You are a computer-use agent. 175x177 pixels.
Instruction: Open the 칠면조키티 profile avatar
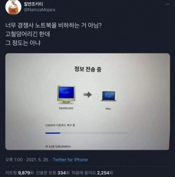(x=13, y=7)
